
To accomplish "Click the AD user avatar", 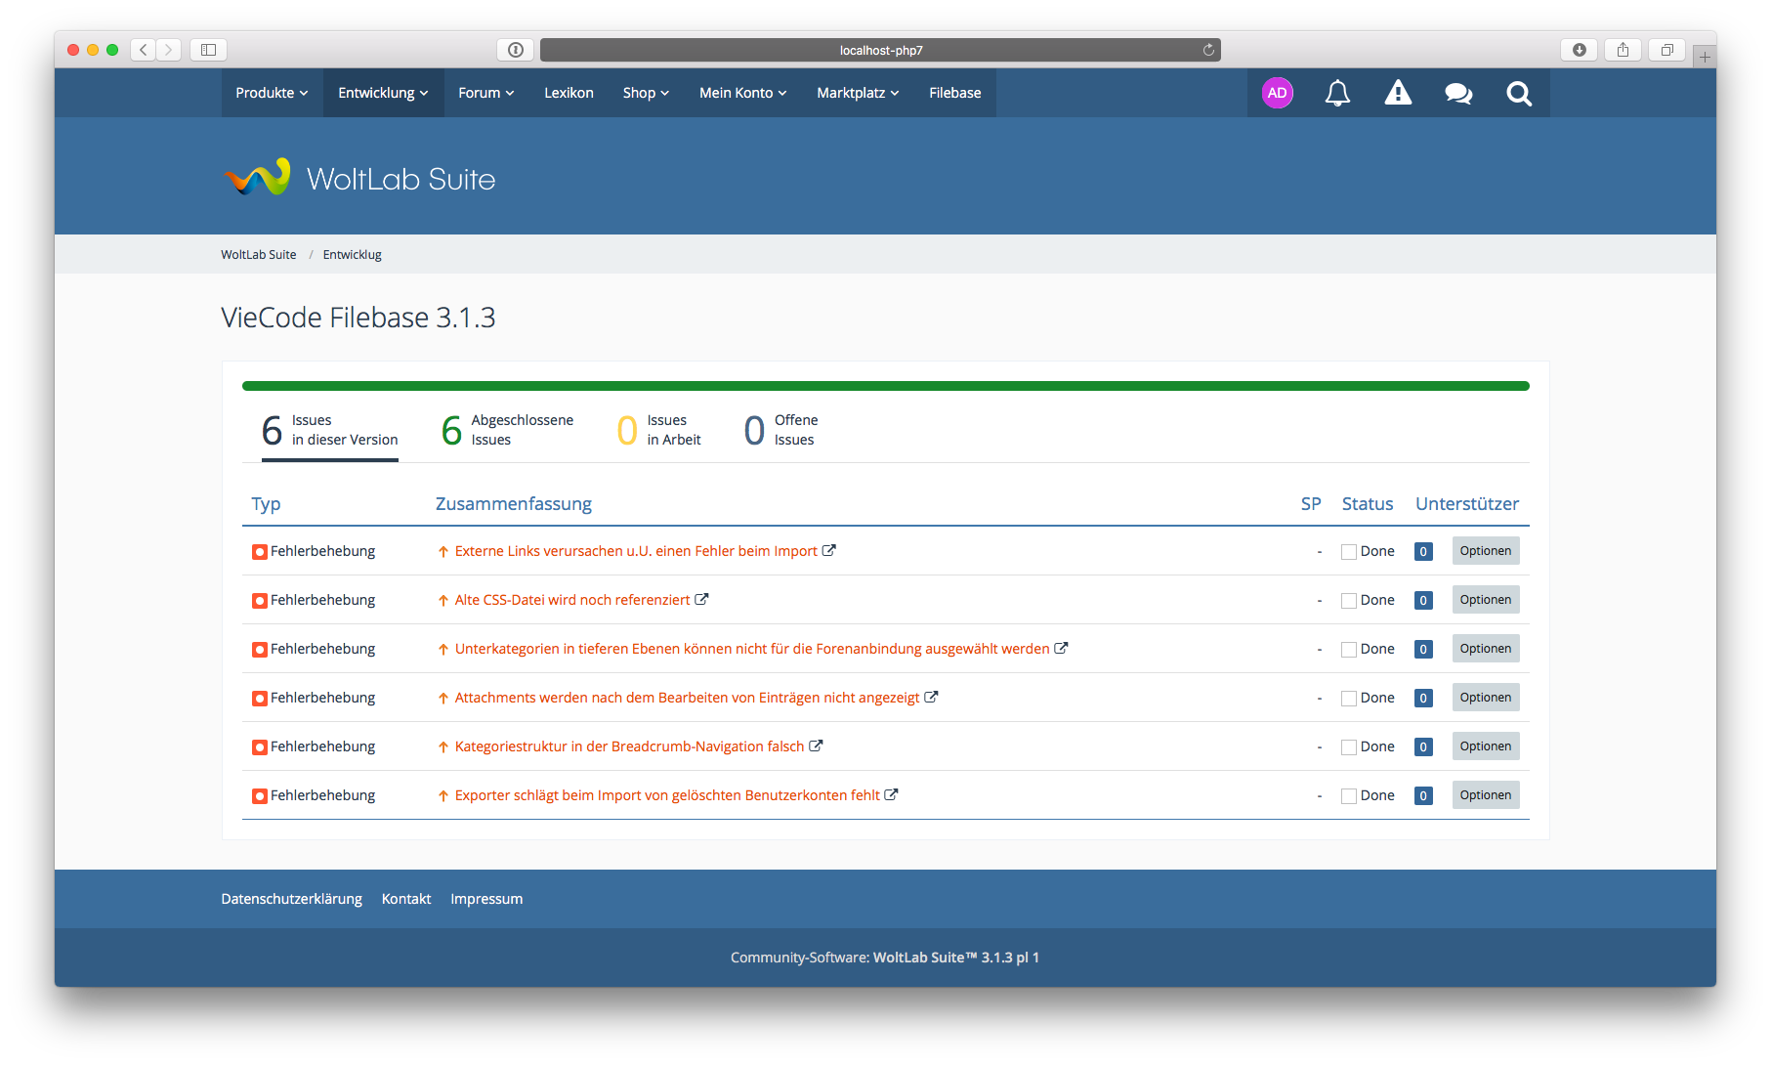I will [1277, 93].
